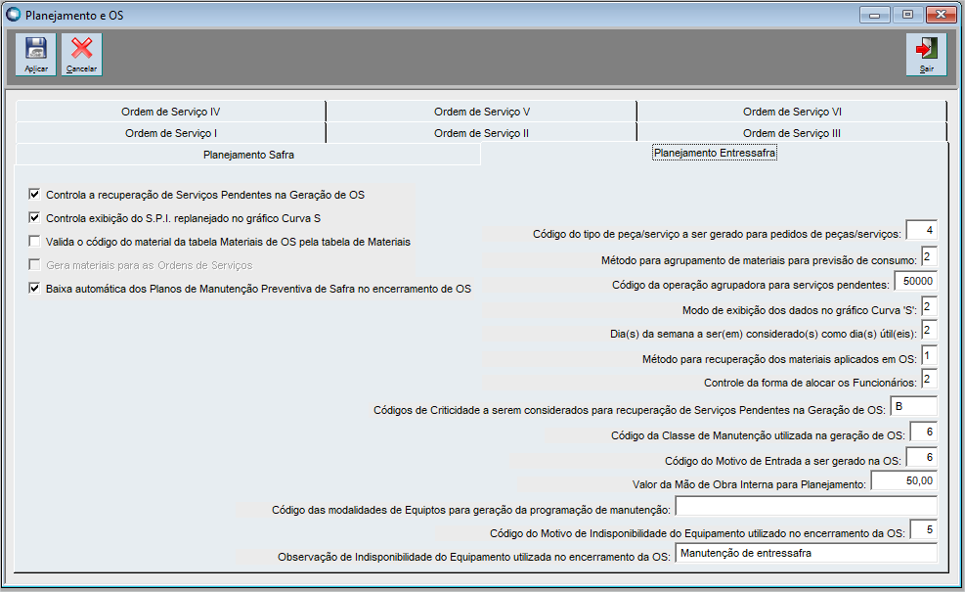Click método para agrupamento de materiais field
This screenshot has height=592, width=965.
(x=929, y=257)
